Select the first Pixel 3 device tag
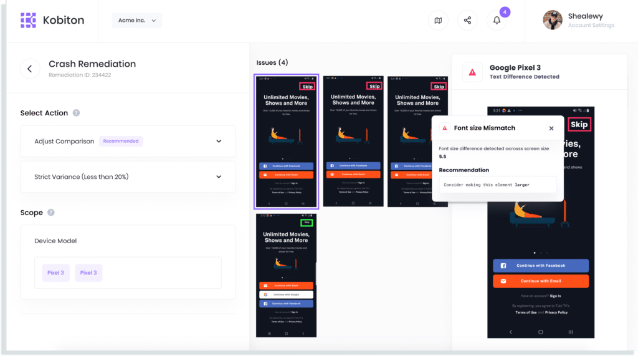638x356 pixels. click(x=56, y=273)
